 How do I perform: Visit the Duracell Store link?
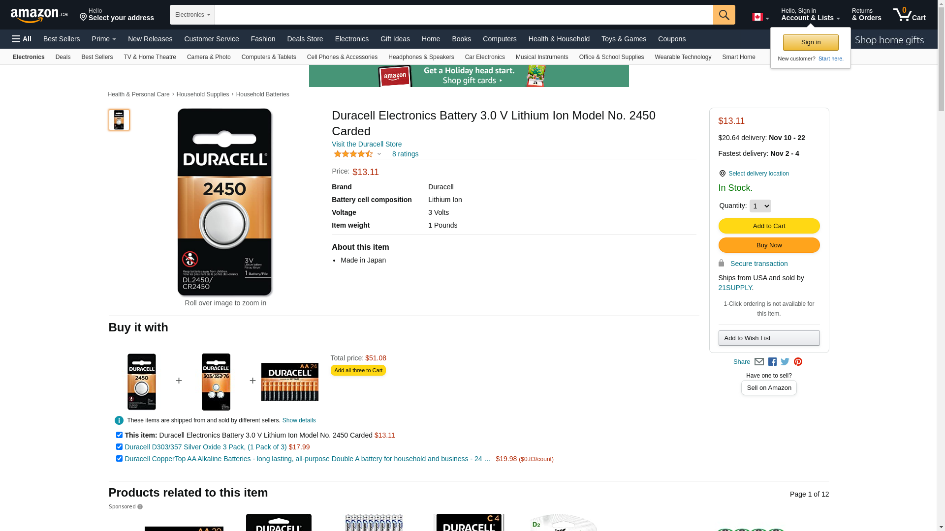[x=367, y=144]
